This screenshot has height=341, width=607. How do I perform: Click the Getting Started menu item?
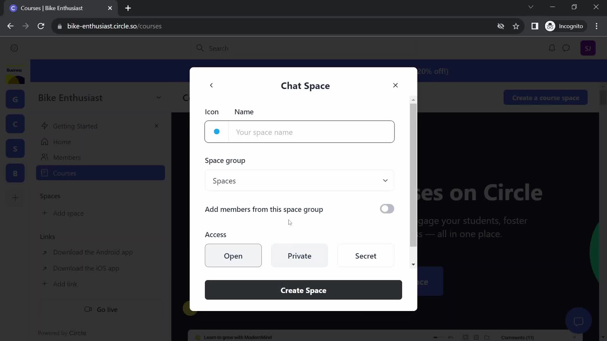[76, 126]
